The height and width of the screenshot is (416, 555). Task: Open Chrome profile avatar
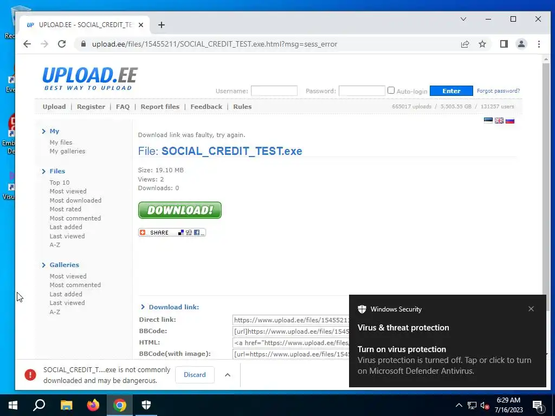click(x=521, y=44)
